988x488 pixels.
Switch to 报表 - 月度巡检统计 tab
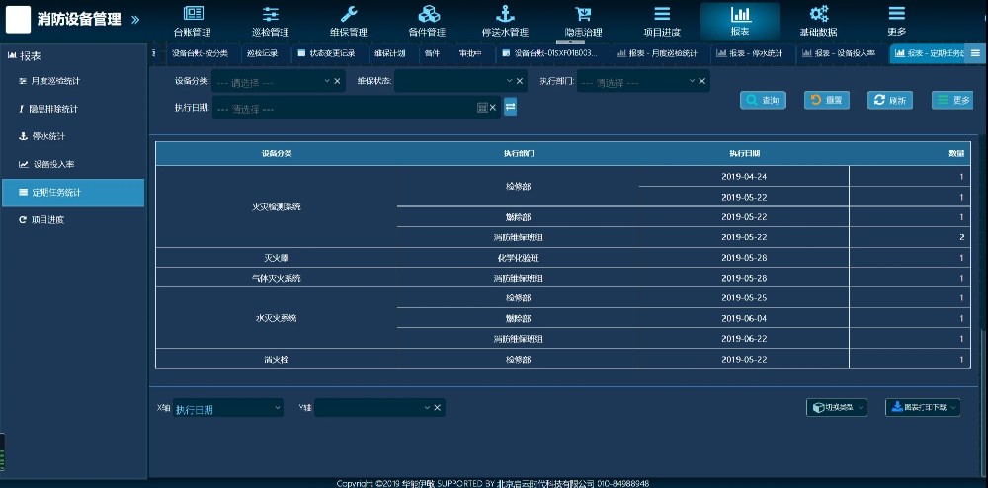[658, 53]
